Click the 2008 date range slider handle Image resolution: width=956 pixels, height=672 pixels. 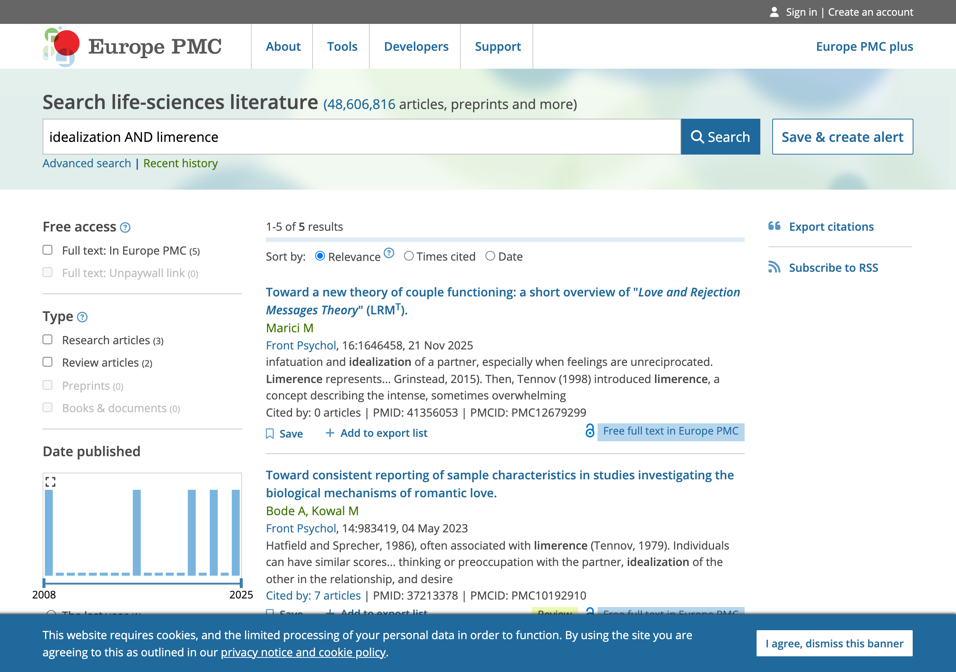tap(44, 582)
